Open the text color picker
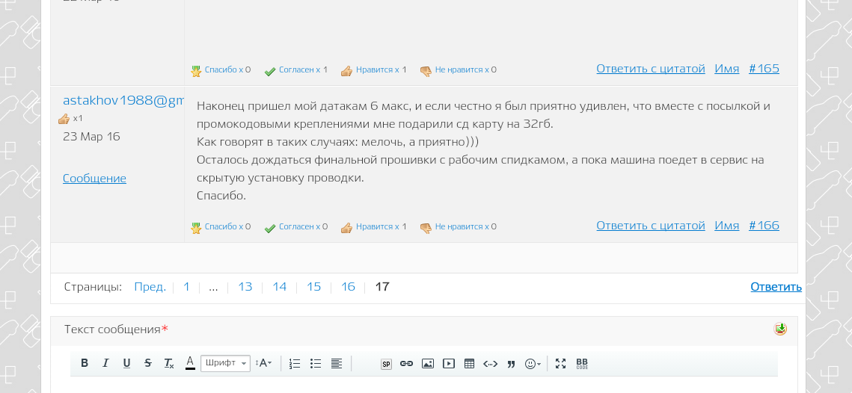852x393 pixels. coord(190,363)
